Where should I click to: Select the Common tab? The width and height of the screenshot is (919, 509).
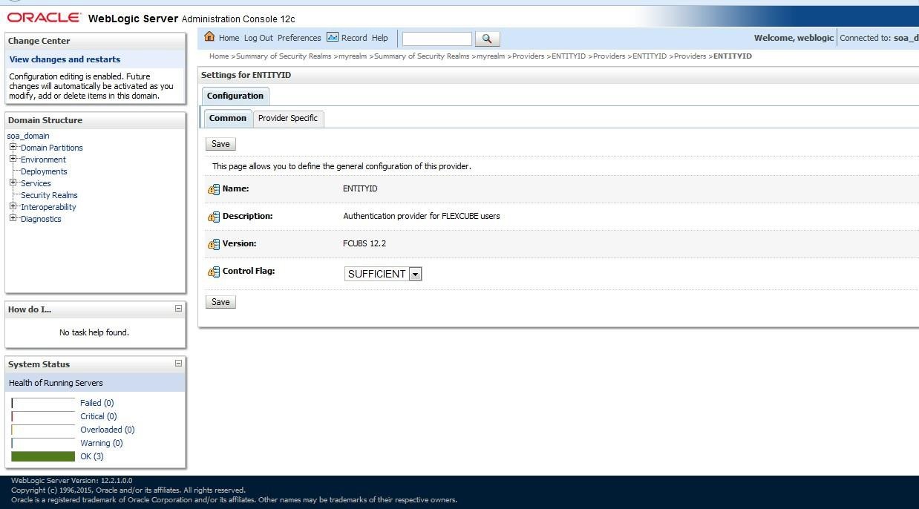click(227, 118)
